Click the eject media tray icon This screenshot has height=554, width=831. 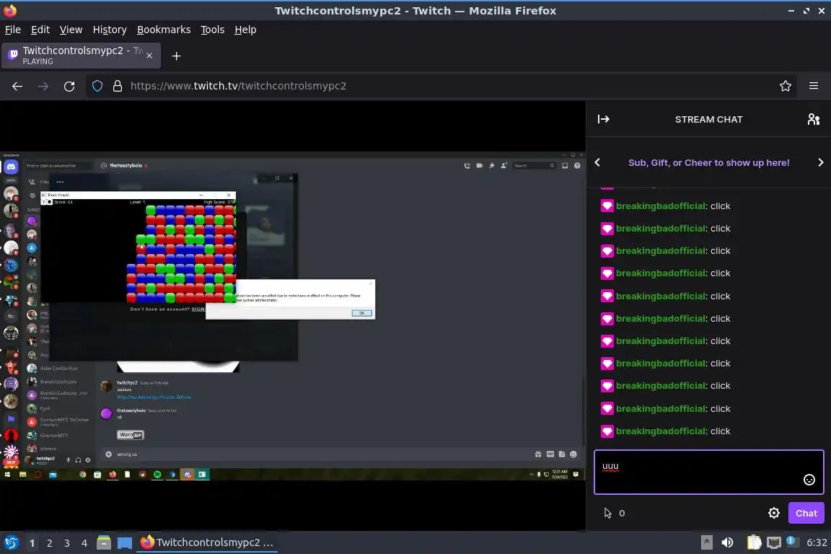click(x=706, y=542)
